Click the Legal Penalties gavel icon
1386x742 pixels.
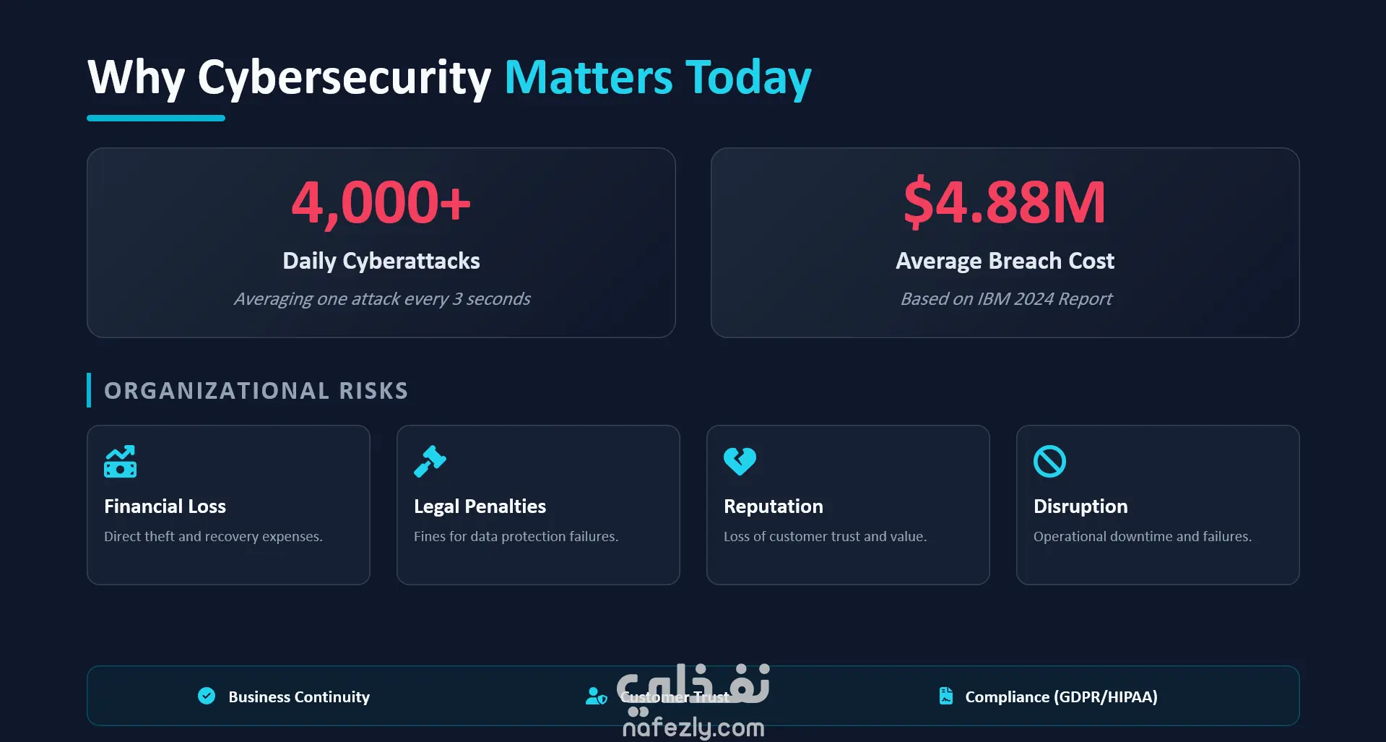tap(430, 461)
